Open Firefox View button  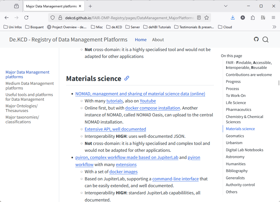pos(16,6)
